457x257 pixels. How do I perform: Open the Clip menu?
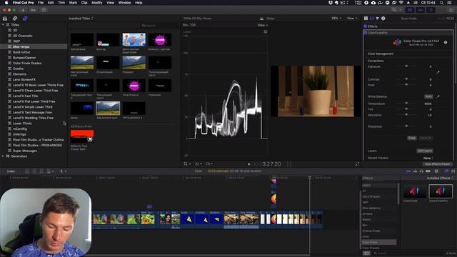click(84, 3)
